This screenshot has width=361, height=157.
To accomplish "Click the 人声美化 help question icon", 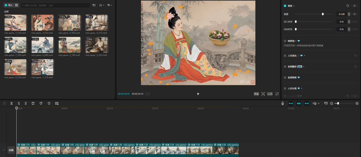I will coord(298,56).
